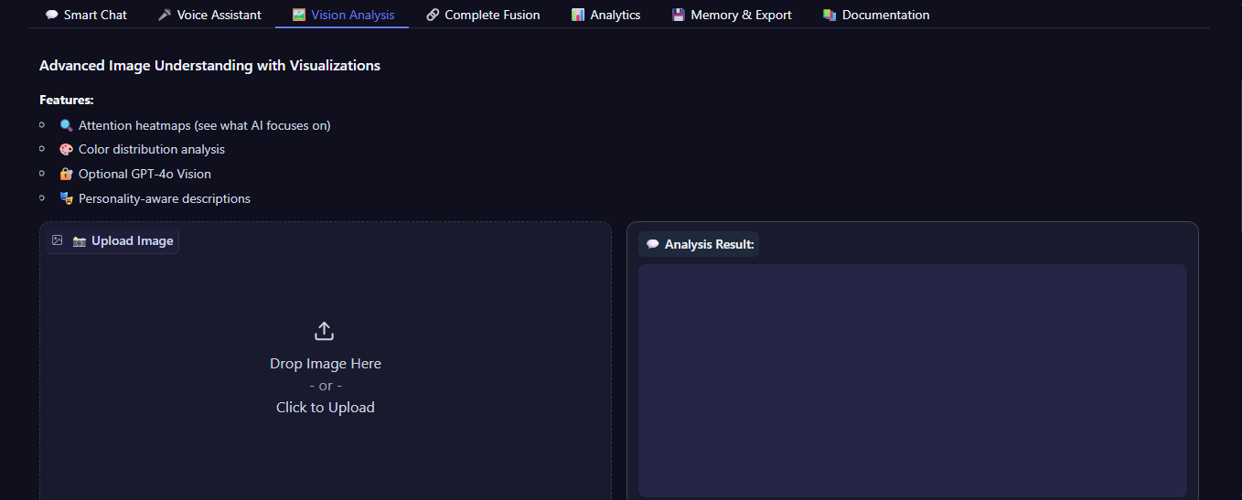Image resolution: width=1242 pixels, height=500 pixels.
Task: Open the Memory & Export tab
Action: tap(732, 15)
